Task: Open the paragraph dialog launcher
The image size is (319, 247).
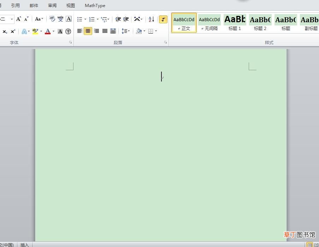Action: [165, 42]
